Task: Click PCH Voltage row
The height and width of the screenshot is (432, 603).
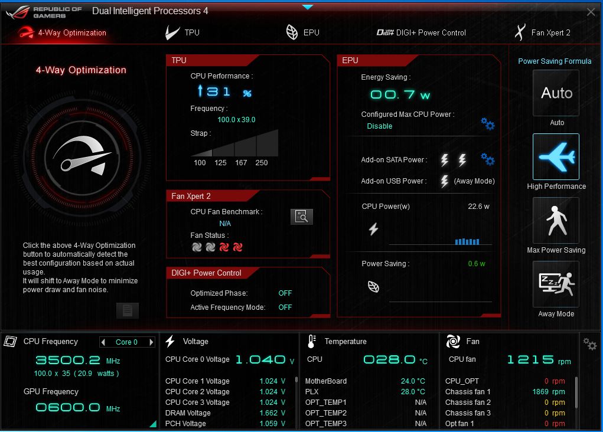Action: pos(226,424)
